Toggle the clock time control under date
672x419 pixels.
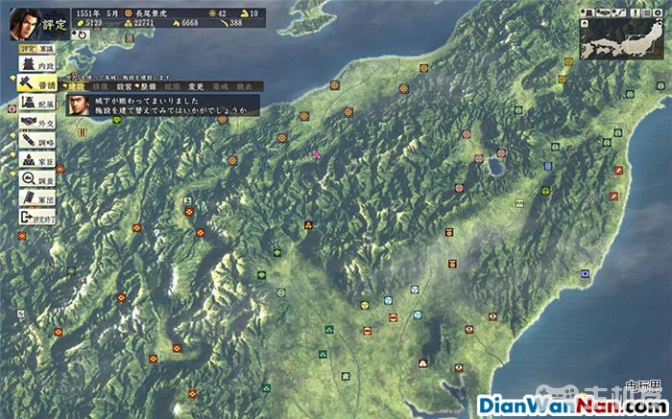[x=81, y=35]
